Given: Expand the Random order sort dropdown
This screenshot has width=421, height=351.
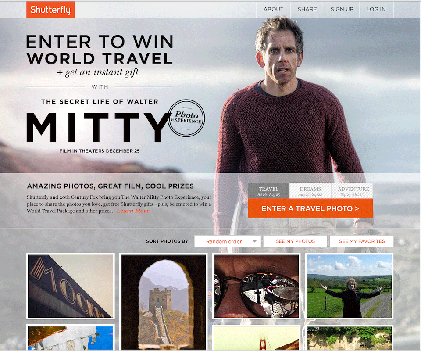Looking at the screenshot, I should [x=228, y=241].
